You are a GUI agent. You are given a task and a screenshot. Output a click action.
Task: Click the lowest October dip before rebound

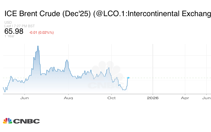125,90
